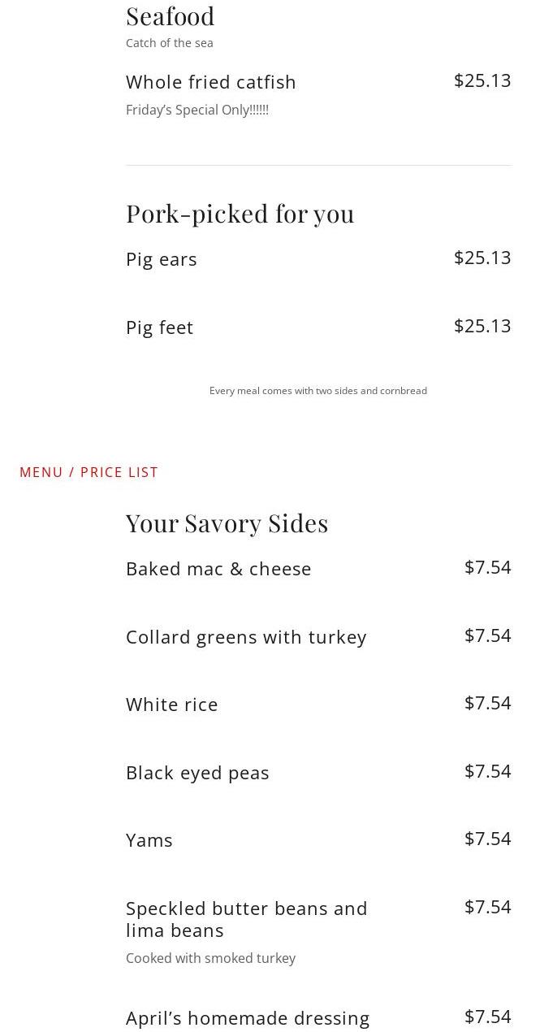Select the Black eyed peas side
Viewport: 540px width, 1032px height.
(197, 773)
